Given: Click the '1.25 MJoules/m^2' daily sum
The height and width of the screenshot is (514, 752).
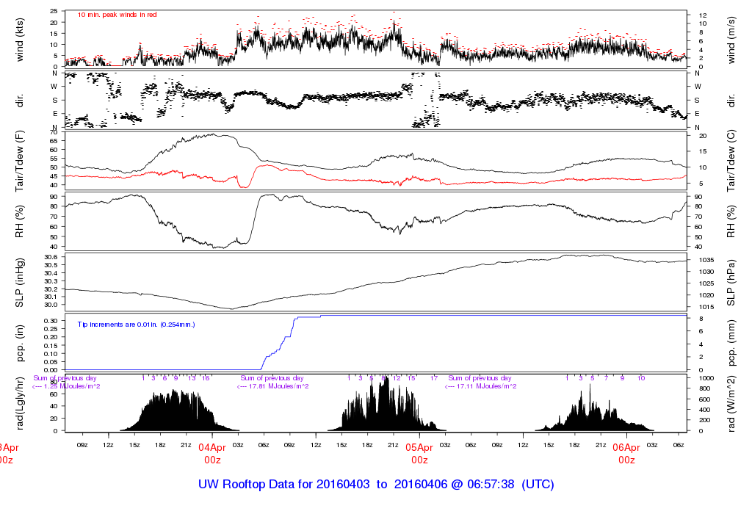Looking at the screenshot, I should tap(72, 386).
